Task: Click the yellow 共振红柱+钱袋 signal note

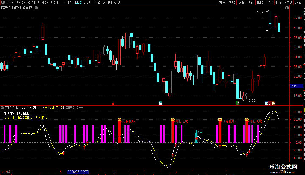Action: click(x=25, y=117)
